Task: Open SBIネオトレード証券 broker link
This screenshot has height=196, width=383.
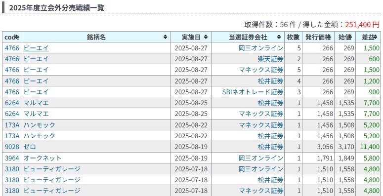Action: point(253,92)
